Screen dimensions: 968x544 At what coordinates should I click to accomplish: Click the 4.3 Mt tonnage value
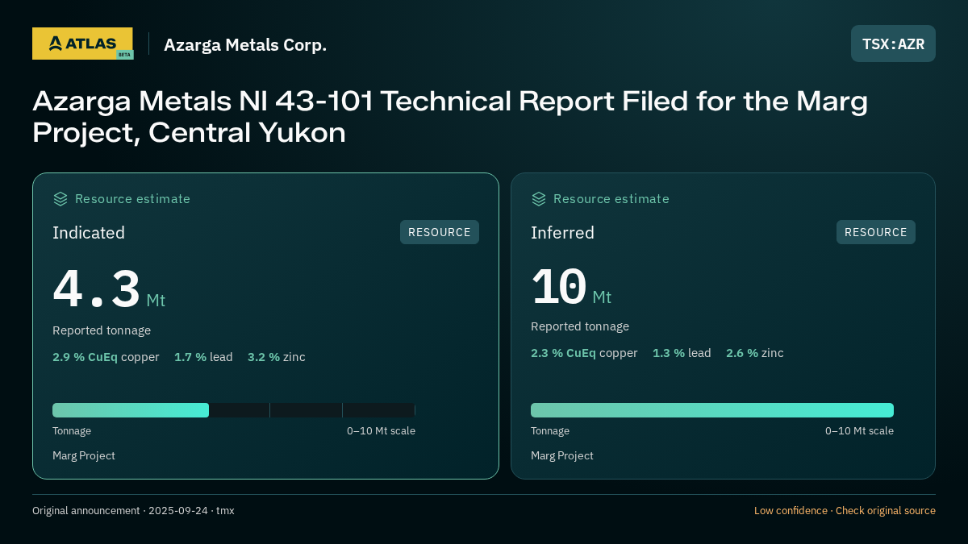coord(109,289)
